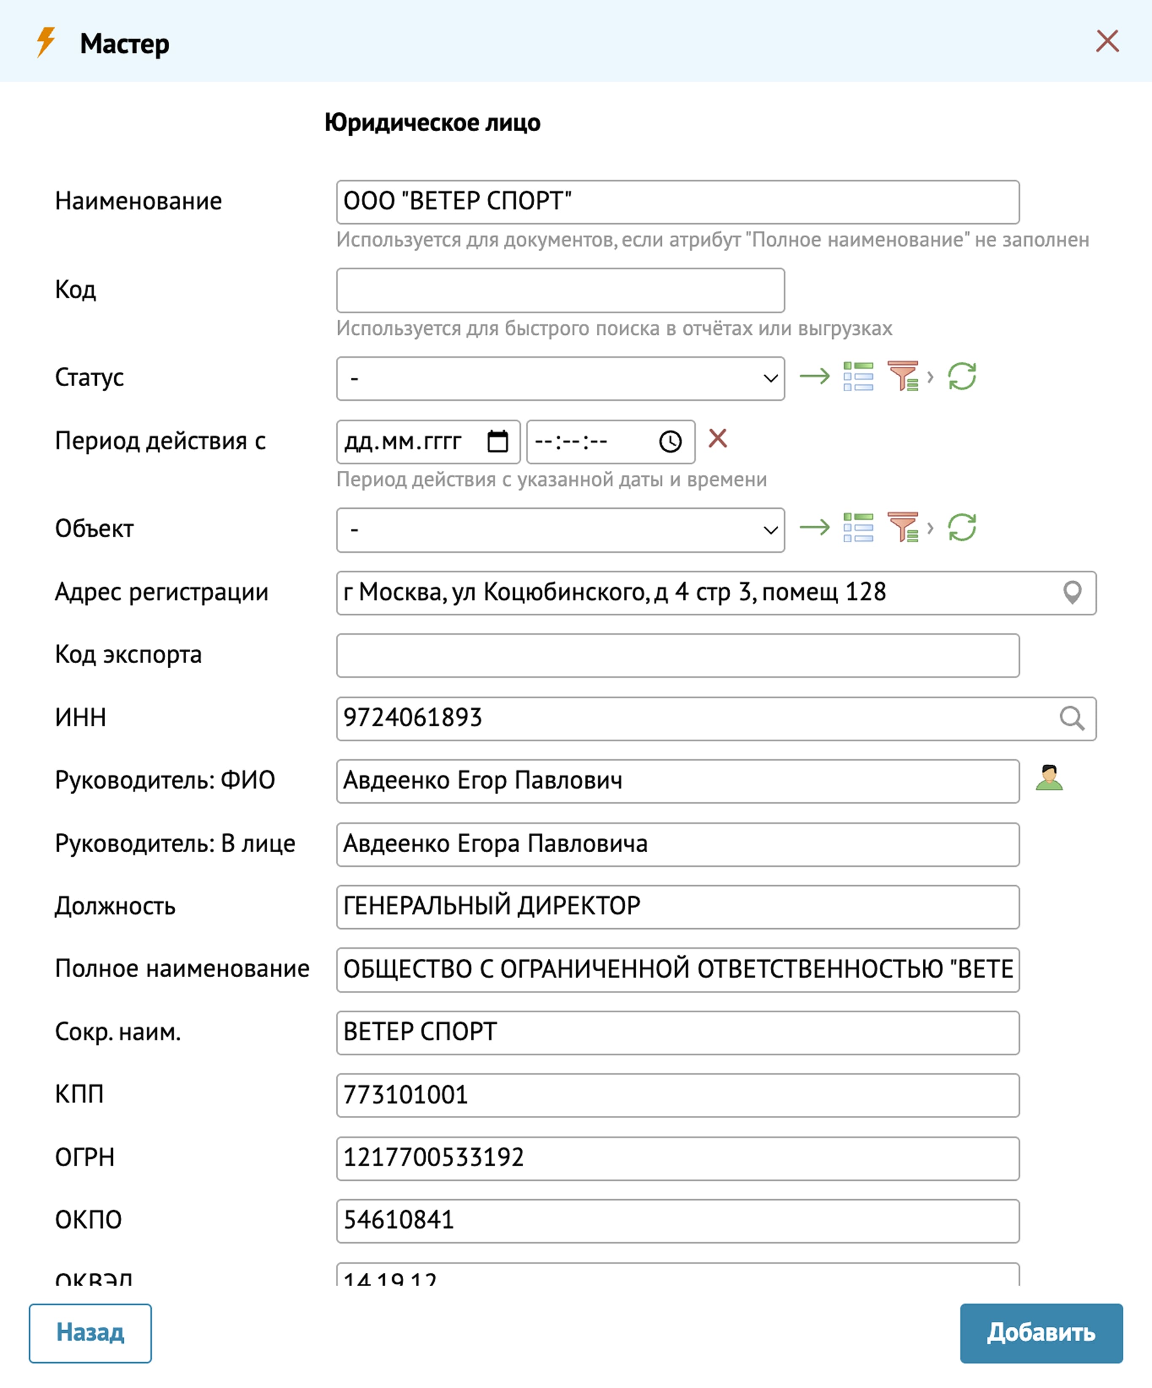The width and height of the screenshot is (1152, 1388).
Task: Clear the Период действия date with red X
Action: coord(717,438)
